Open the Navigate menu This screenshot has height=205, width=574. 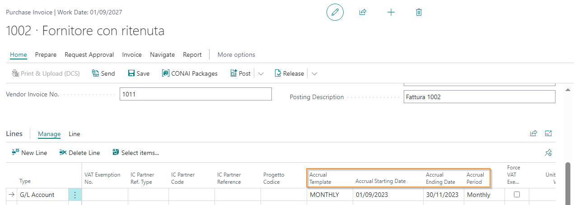click(162, 55)
